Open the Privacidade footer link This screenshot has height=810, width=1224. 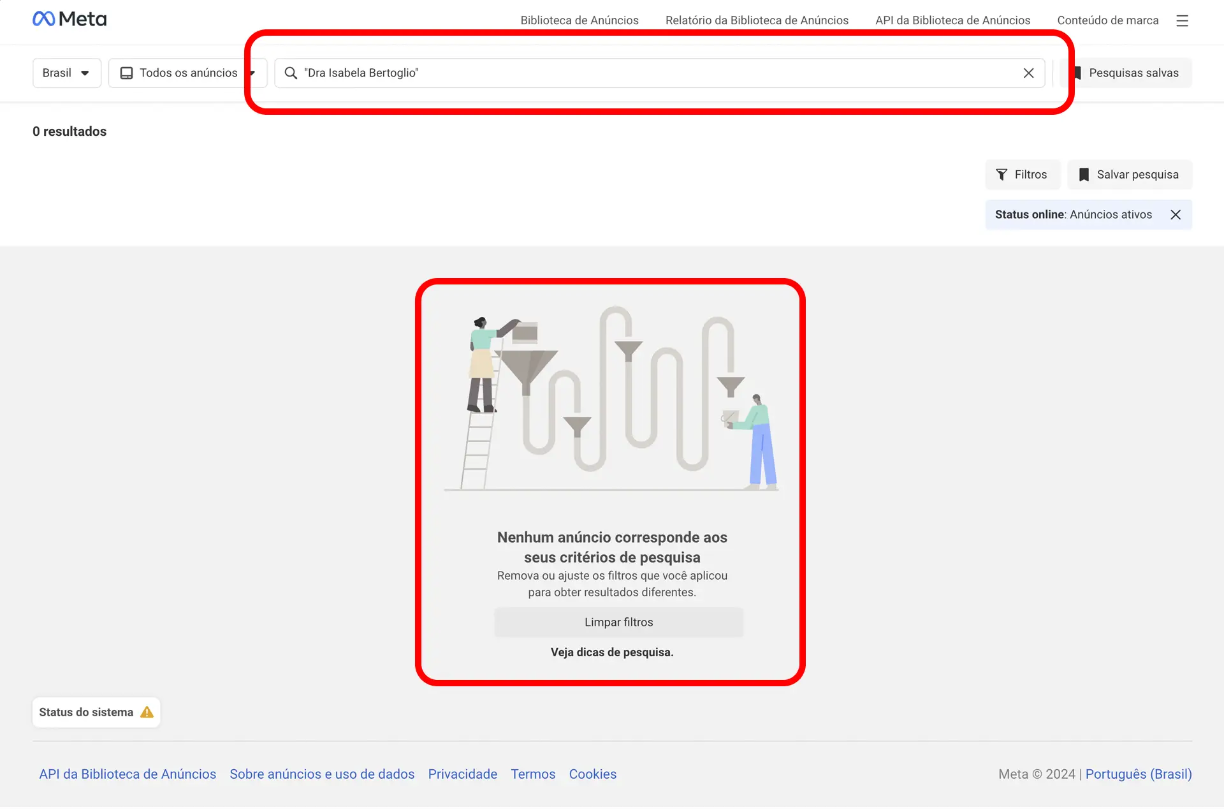coord(462,774)
